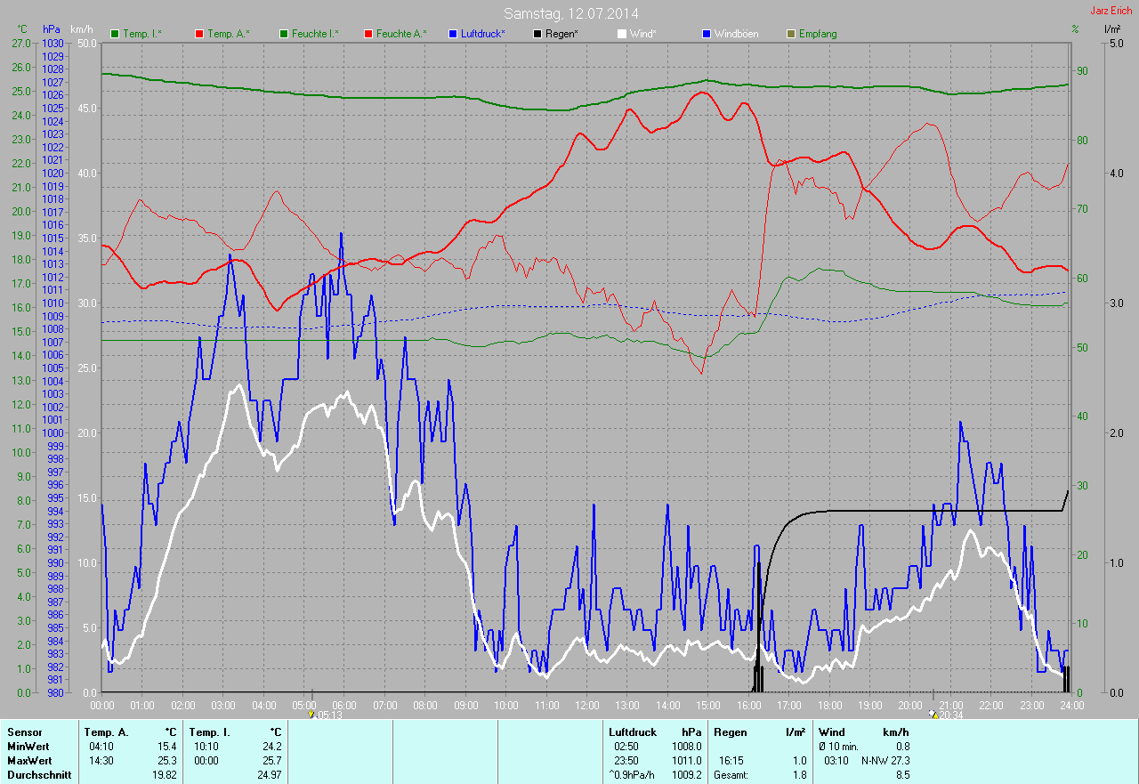
Task: Click the blue Windböen legend square
Action: 707,34
